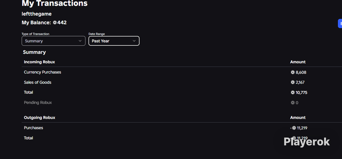The image size is (342, 159).
Task: Click the Robux icon beside incoming total 10,775
Action: point(293,92)
